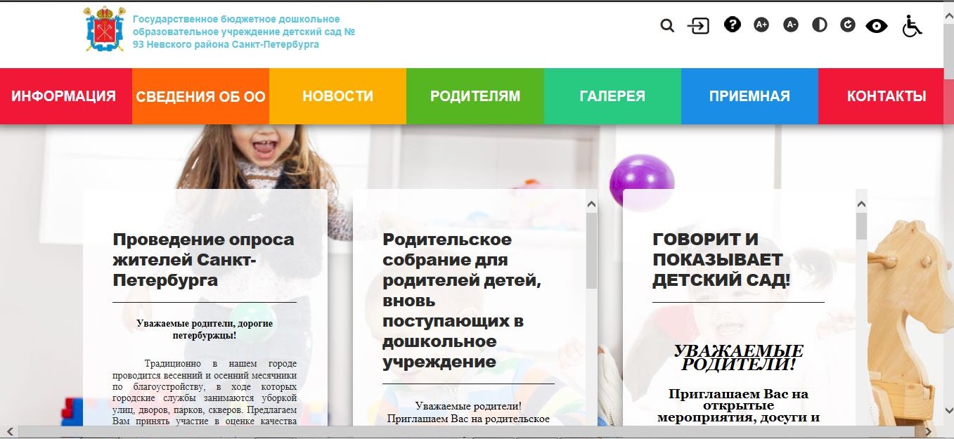Click the right card's scroll up arrow

tap(861, 204)
